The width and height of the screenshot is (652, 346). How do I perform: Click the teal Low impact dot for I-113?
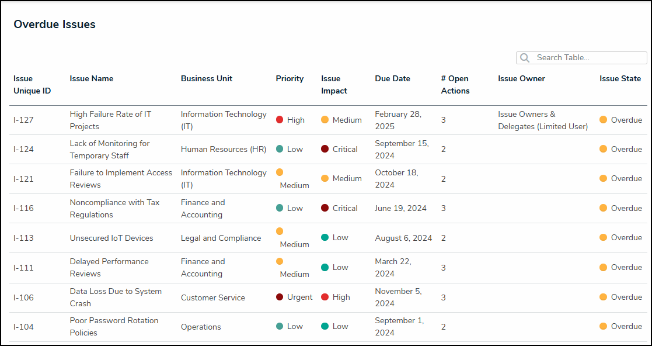click(x=325, y=237)
